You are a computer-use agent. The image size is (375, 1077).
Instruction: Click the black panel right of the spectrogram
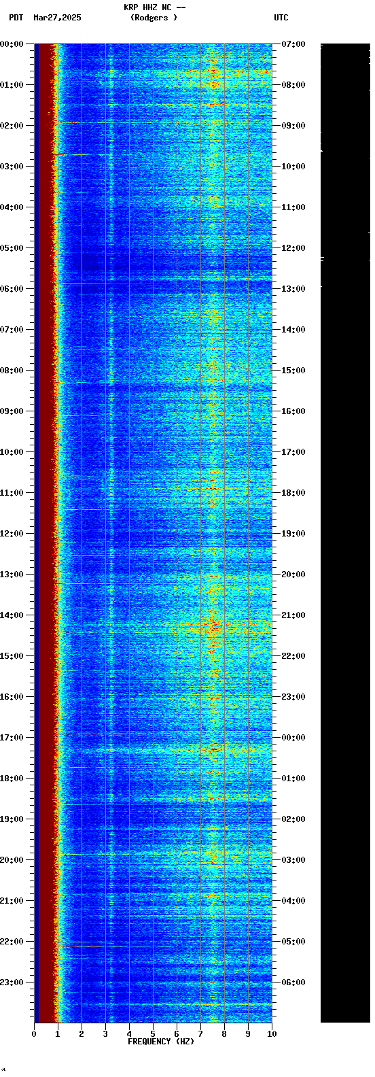(x=345, y=533)
